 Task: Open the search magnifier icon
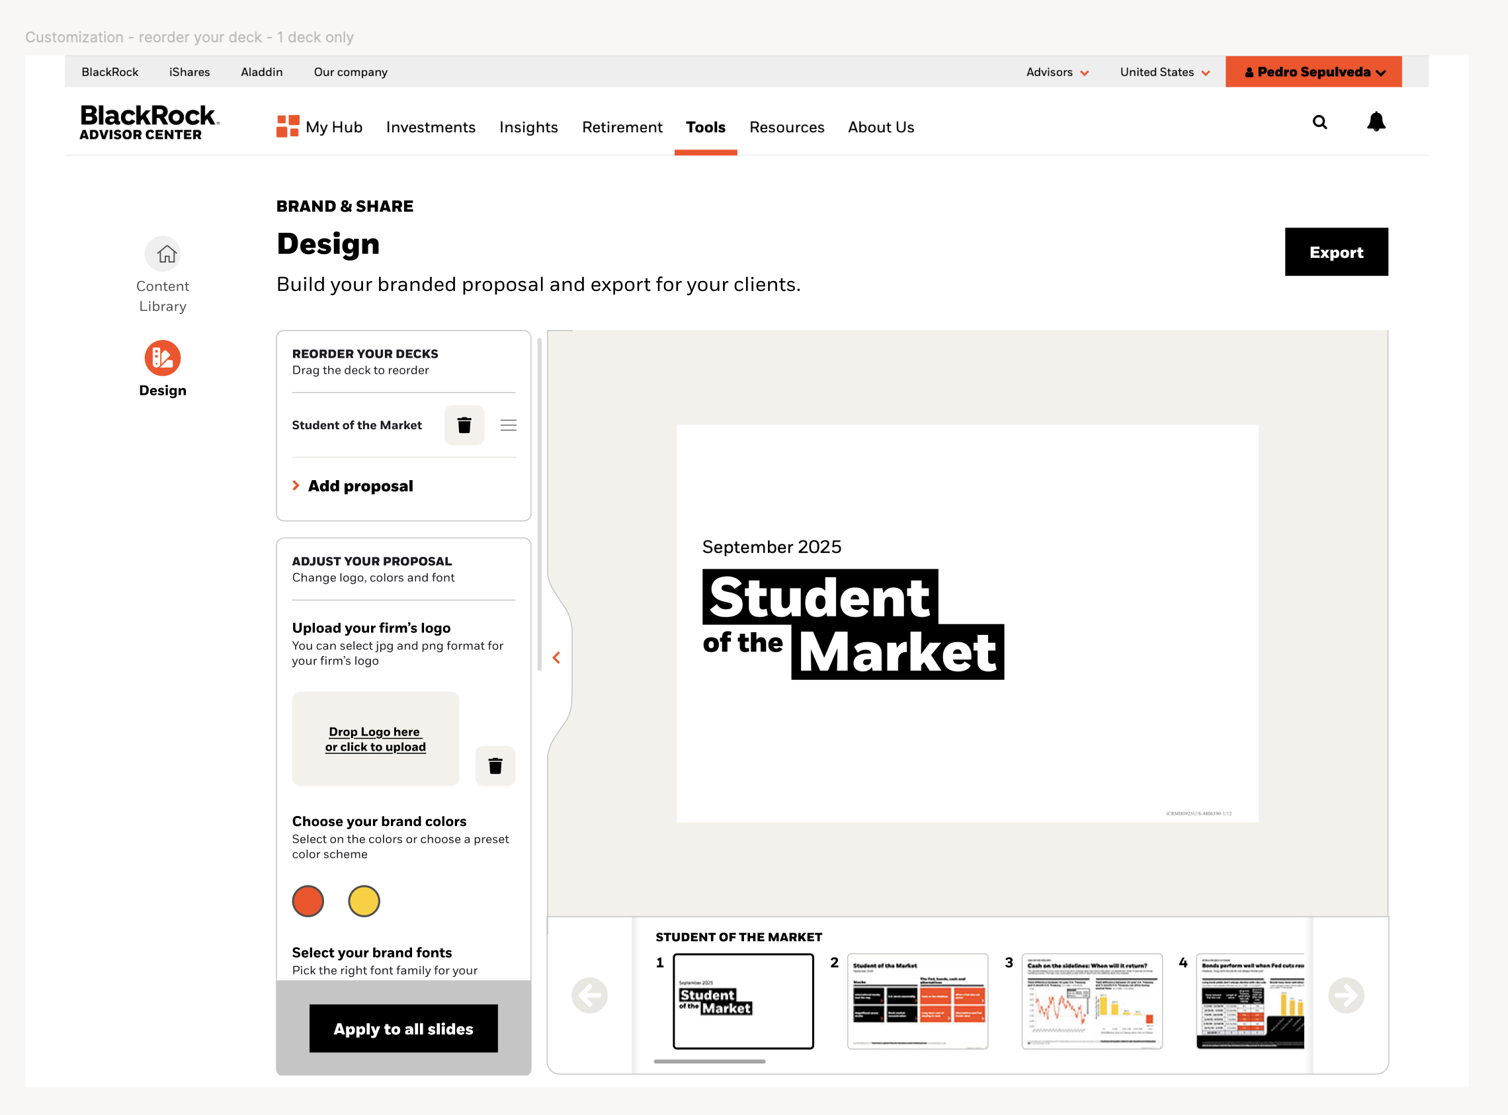pos(1319,122)
